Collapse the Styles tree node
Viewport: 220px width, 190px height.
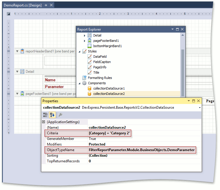pyautogui.click(x=80, y=51)
